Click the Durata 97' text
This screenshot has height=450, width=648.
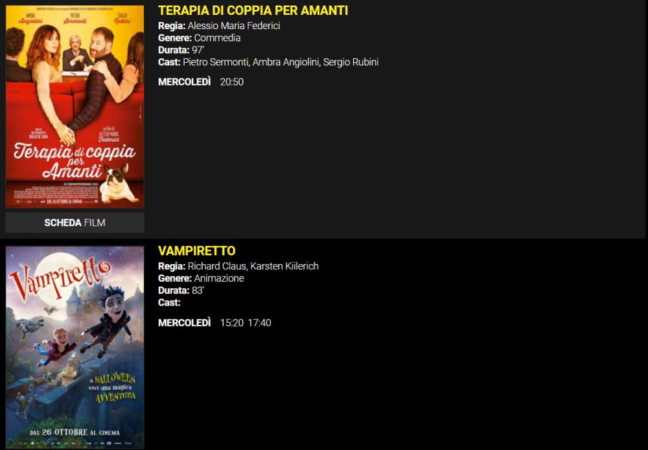click(x=181, y=50)
